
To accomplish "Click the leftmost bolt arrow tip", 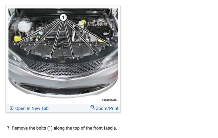I will coord(15,44).
